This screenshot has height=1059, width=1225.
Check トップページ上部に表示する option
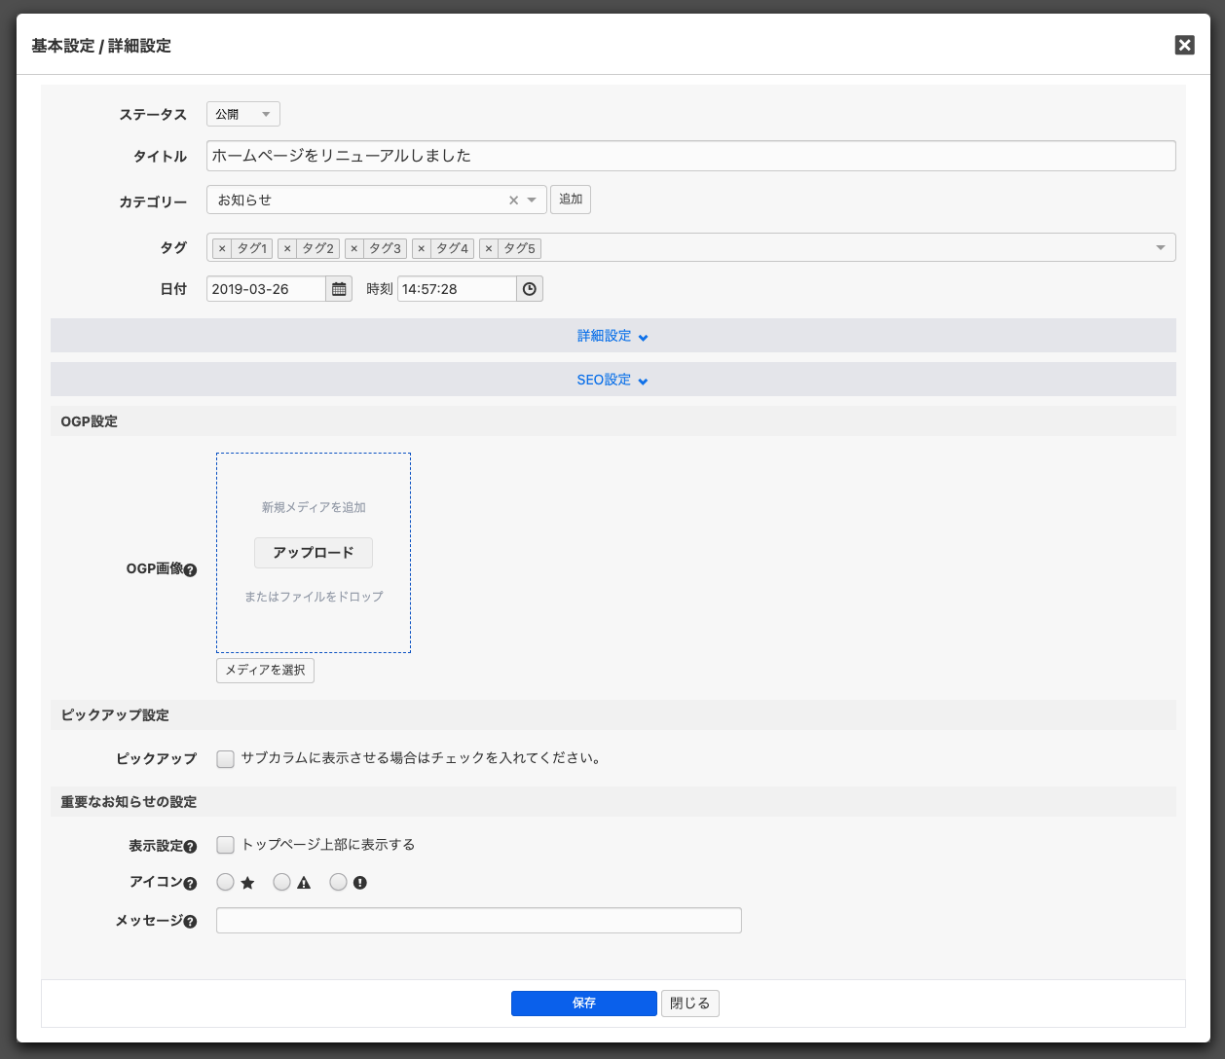pyautogui.click(x=226, y=845)
